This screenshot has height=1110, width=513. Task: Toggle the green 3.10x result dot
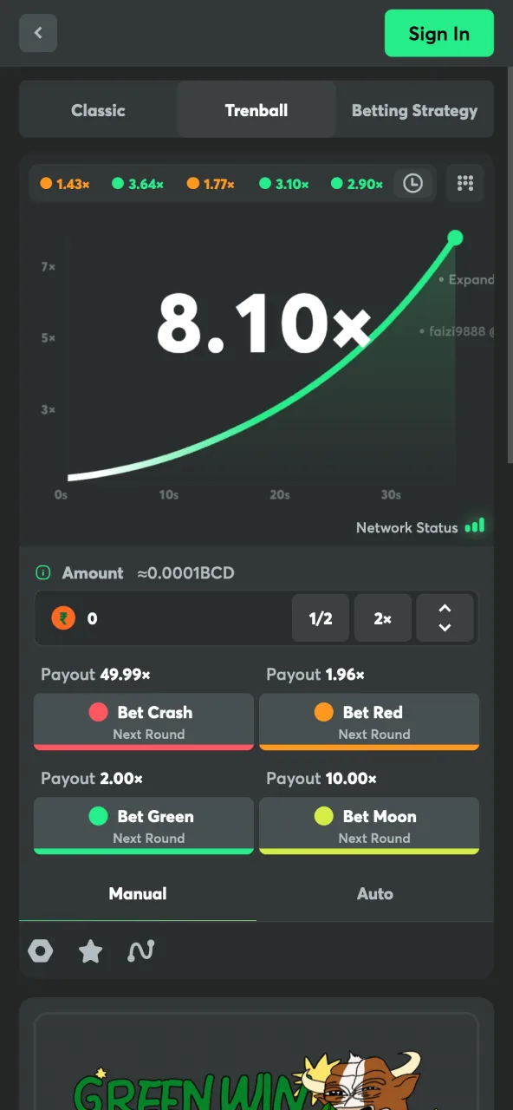(x=266, y=183)
